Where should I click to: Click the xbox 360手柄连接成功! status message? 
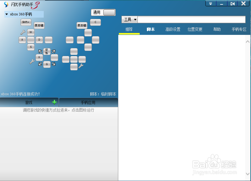pyautogui.click(x=20, y=94)
